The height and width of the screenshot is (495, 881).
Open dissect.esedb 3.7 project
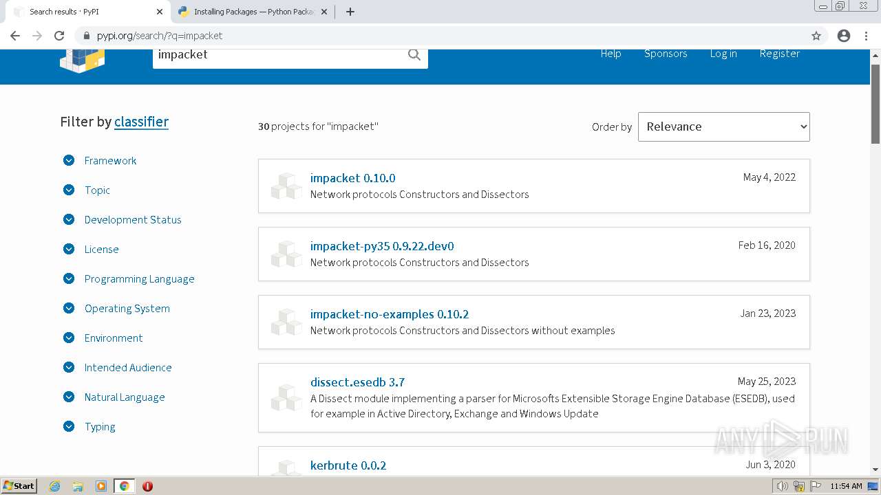tap(357, 382)
